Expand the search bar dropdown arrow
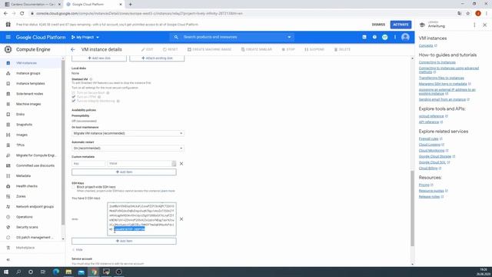 pyautogui.click(x=289, y=37)
